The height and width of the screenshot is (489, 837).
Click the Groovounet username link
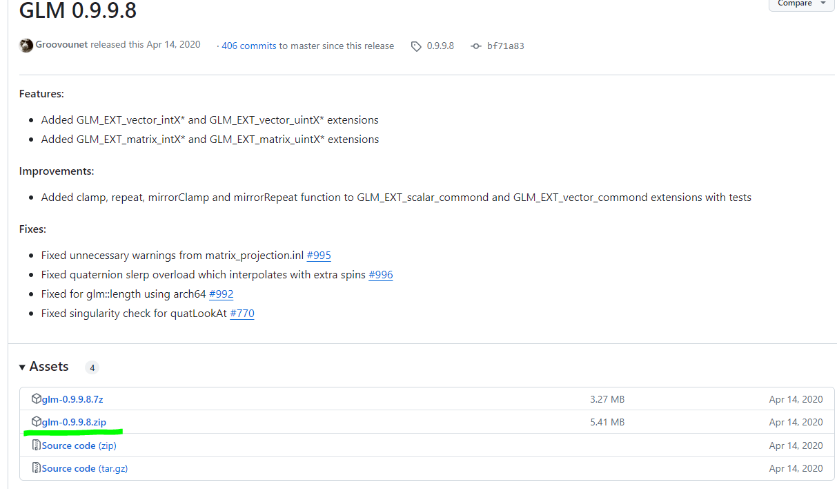60,44
